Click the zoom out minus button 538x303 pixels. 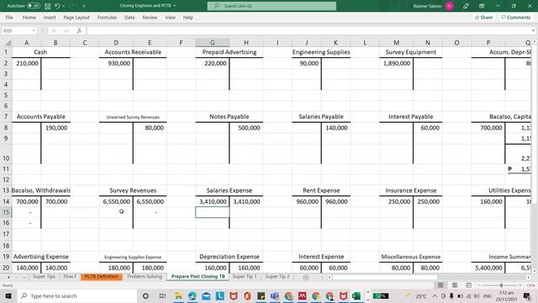[479, 285]
